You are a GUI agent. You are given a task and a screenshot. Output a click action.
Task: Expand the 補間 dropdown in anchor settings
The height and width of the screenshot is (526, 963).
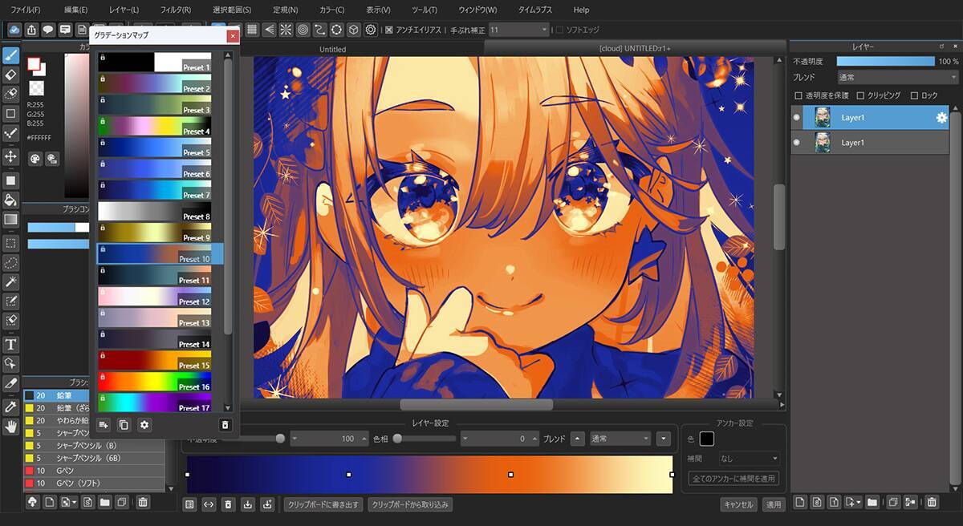tap(750, 459)
